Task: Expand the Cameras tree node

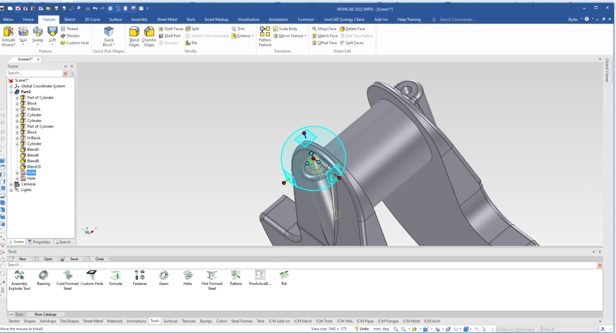Action: pos(11,184)
